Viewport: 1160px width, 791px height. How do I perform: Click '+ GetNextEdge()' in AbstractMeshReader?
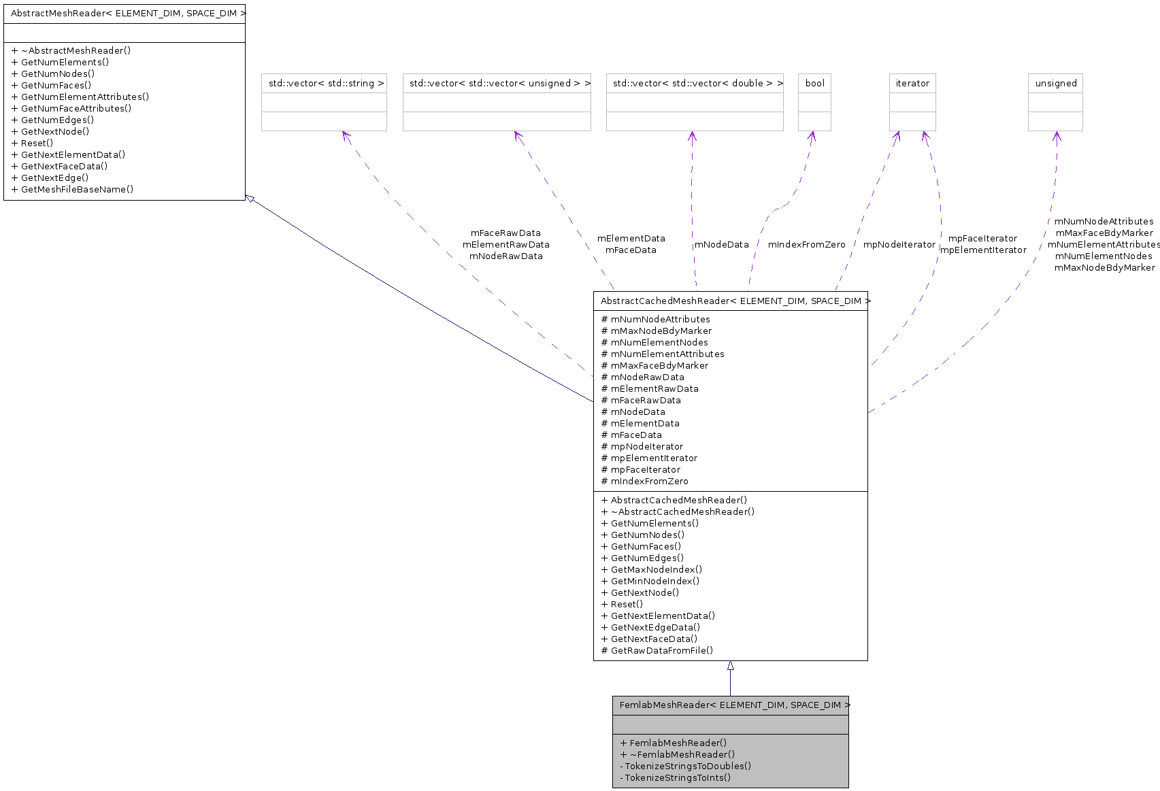pos(50,178)
